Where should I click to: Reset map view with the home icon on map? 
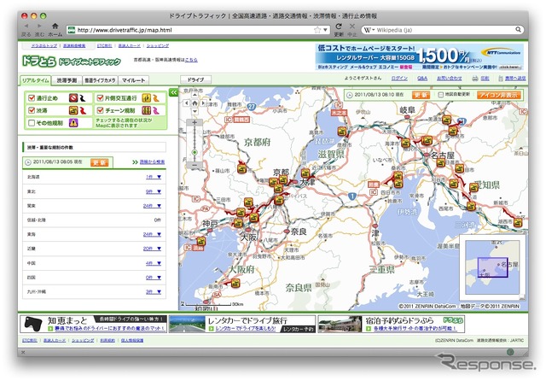click(x=195, y=103)
